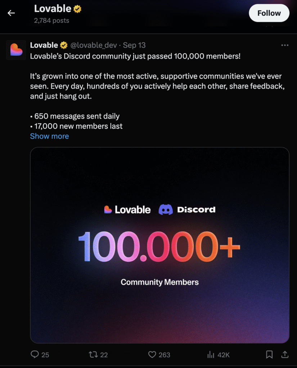The height and width of the screenshot is (368, 297).
Task: Click the Sep 13 post timestamp
Action: (134, 45)
